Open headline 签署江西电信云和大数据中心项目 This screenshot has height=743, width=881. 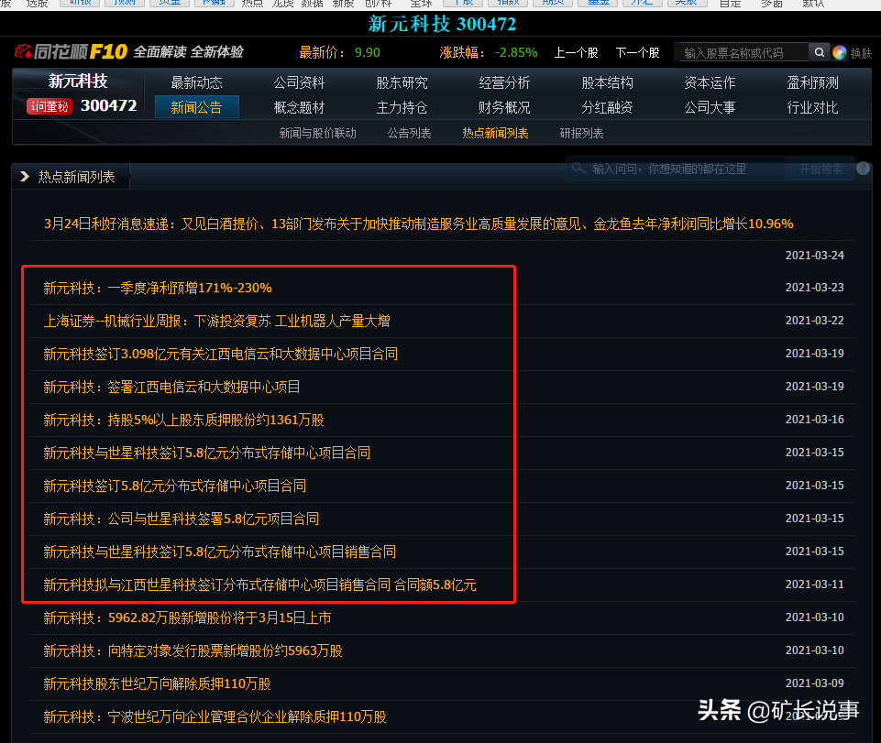pos(171,387)
